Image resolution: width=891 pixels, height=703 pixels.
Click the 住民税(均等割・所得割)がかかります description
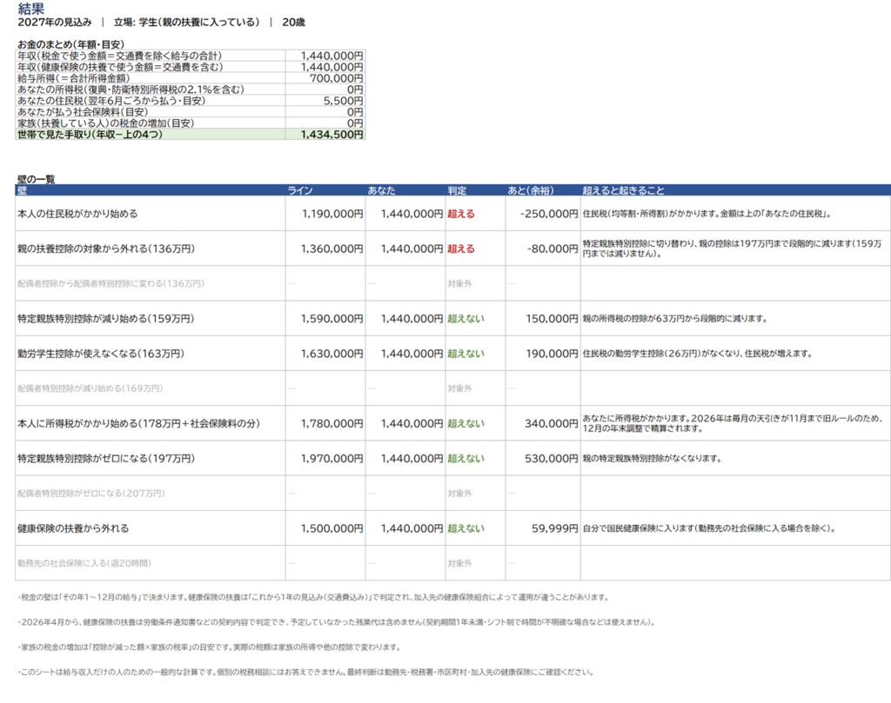click(707, 214)
